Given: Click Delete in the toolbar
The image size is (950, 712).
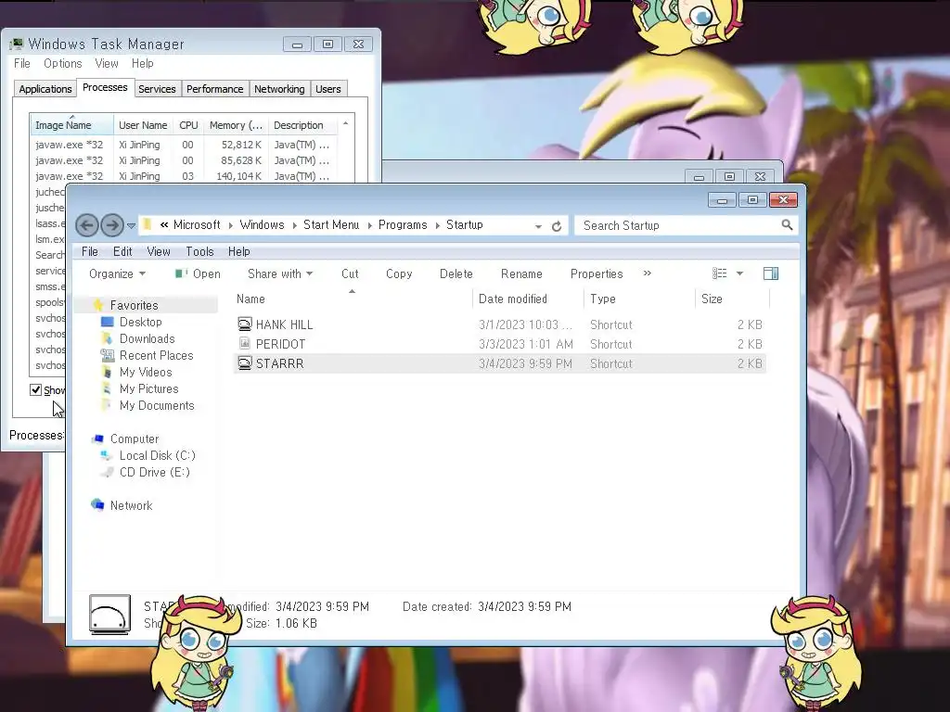Looking at the screenshot, I should (456, 273).
